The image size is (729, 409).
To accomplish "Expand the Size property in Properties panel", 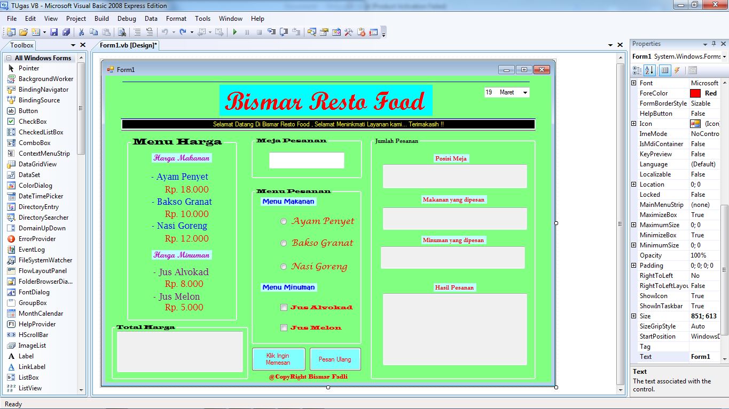I will 634,316.
